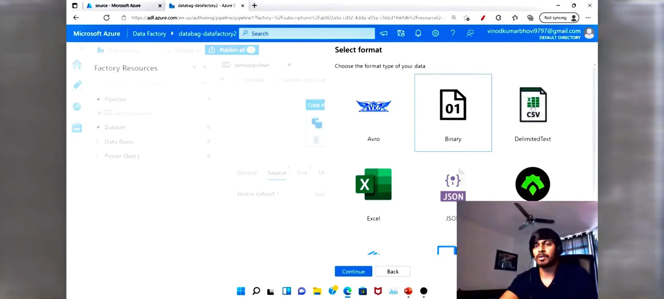This screenshot has width=664, height=299.
Task: Open Windows taskbar Search
Action: point(256,291)
